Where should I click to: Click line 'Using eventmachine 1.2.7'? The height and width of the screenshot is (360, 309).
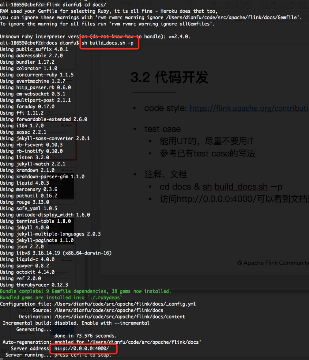[33, 81]
